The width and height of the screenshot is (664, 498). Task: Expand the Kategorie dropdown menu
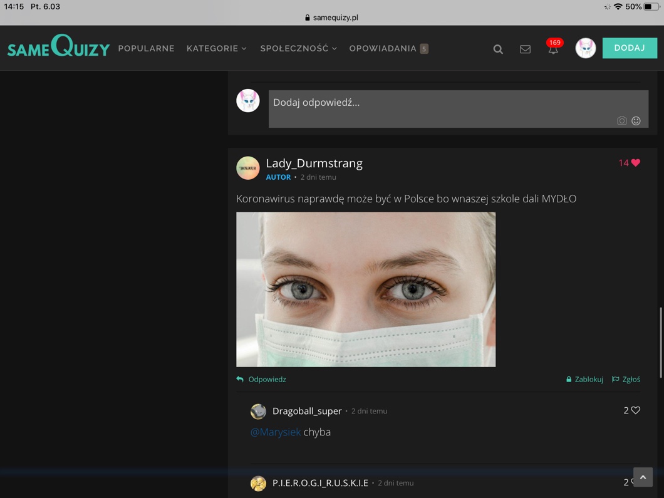tap(217, 48)
